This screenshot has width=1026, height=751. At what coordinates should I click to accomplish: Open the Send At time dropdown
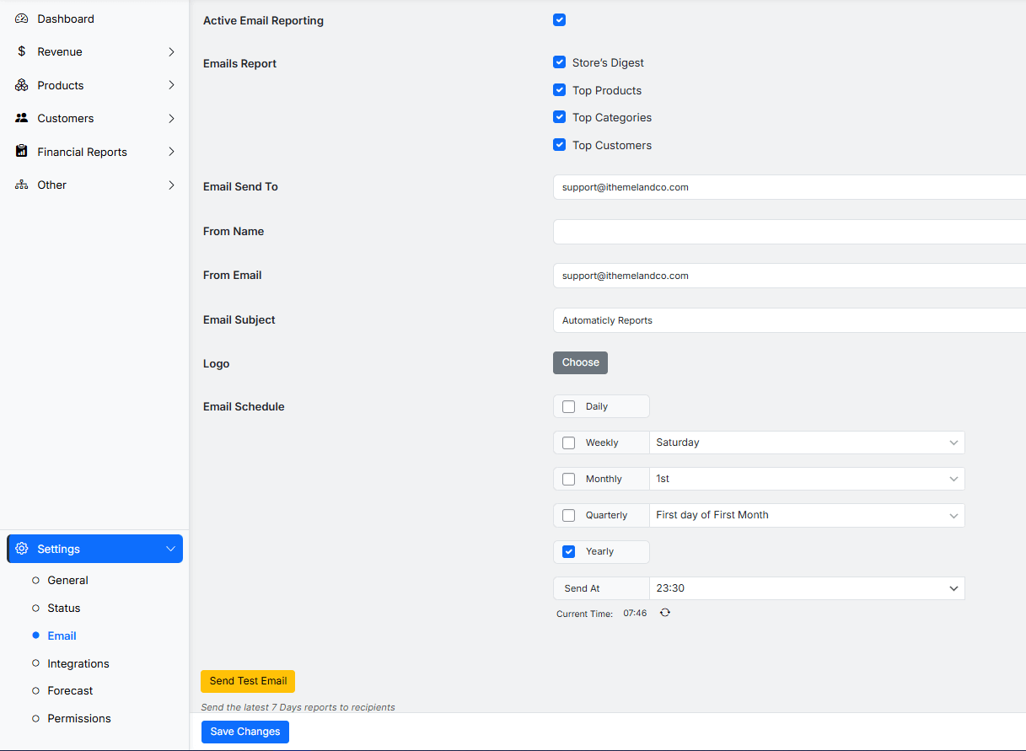pos(806,588)
